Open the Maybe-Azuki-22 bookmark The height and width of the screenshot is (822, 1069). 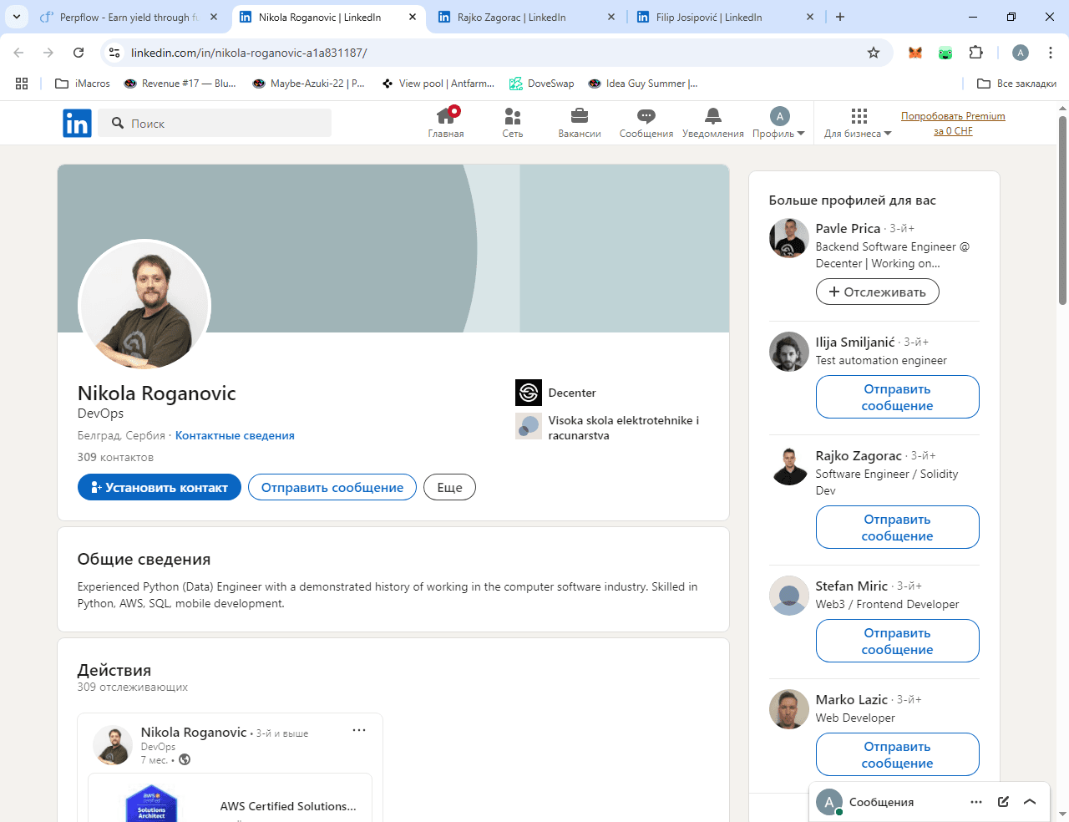pos(309,84)
